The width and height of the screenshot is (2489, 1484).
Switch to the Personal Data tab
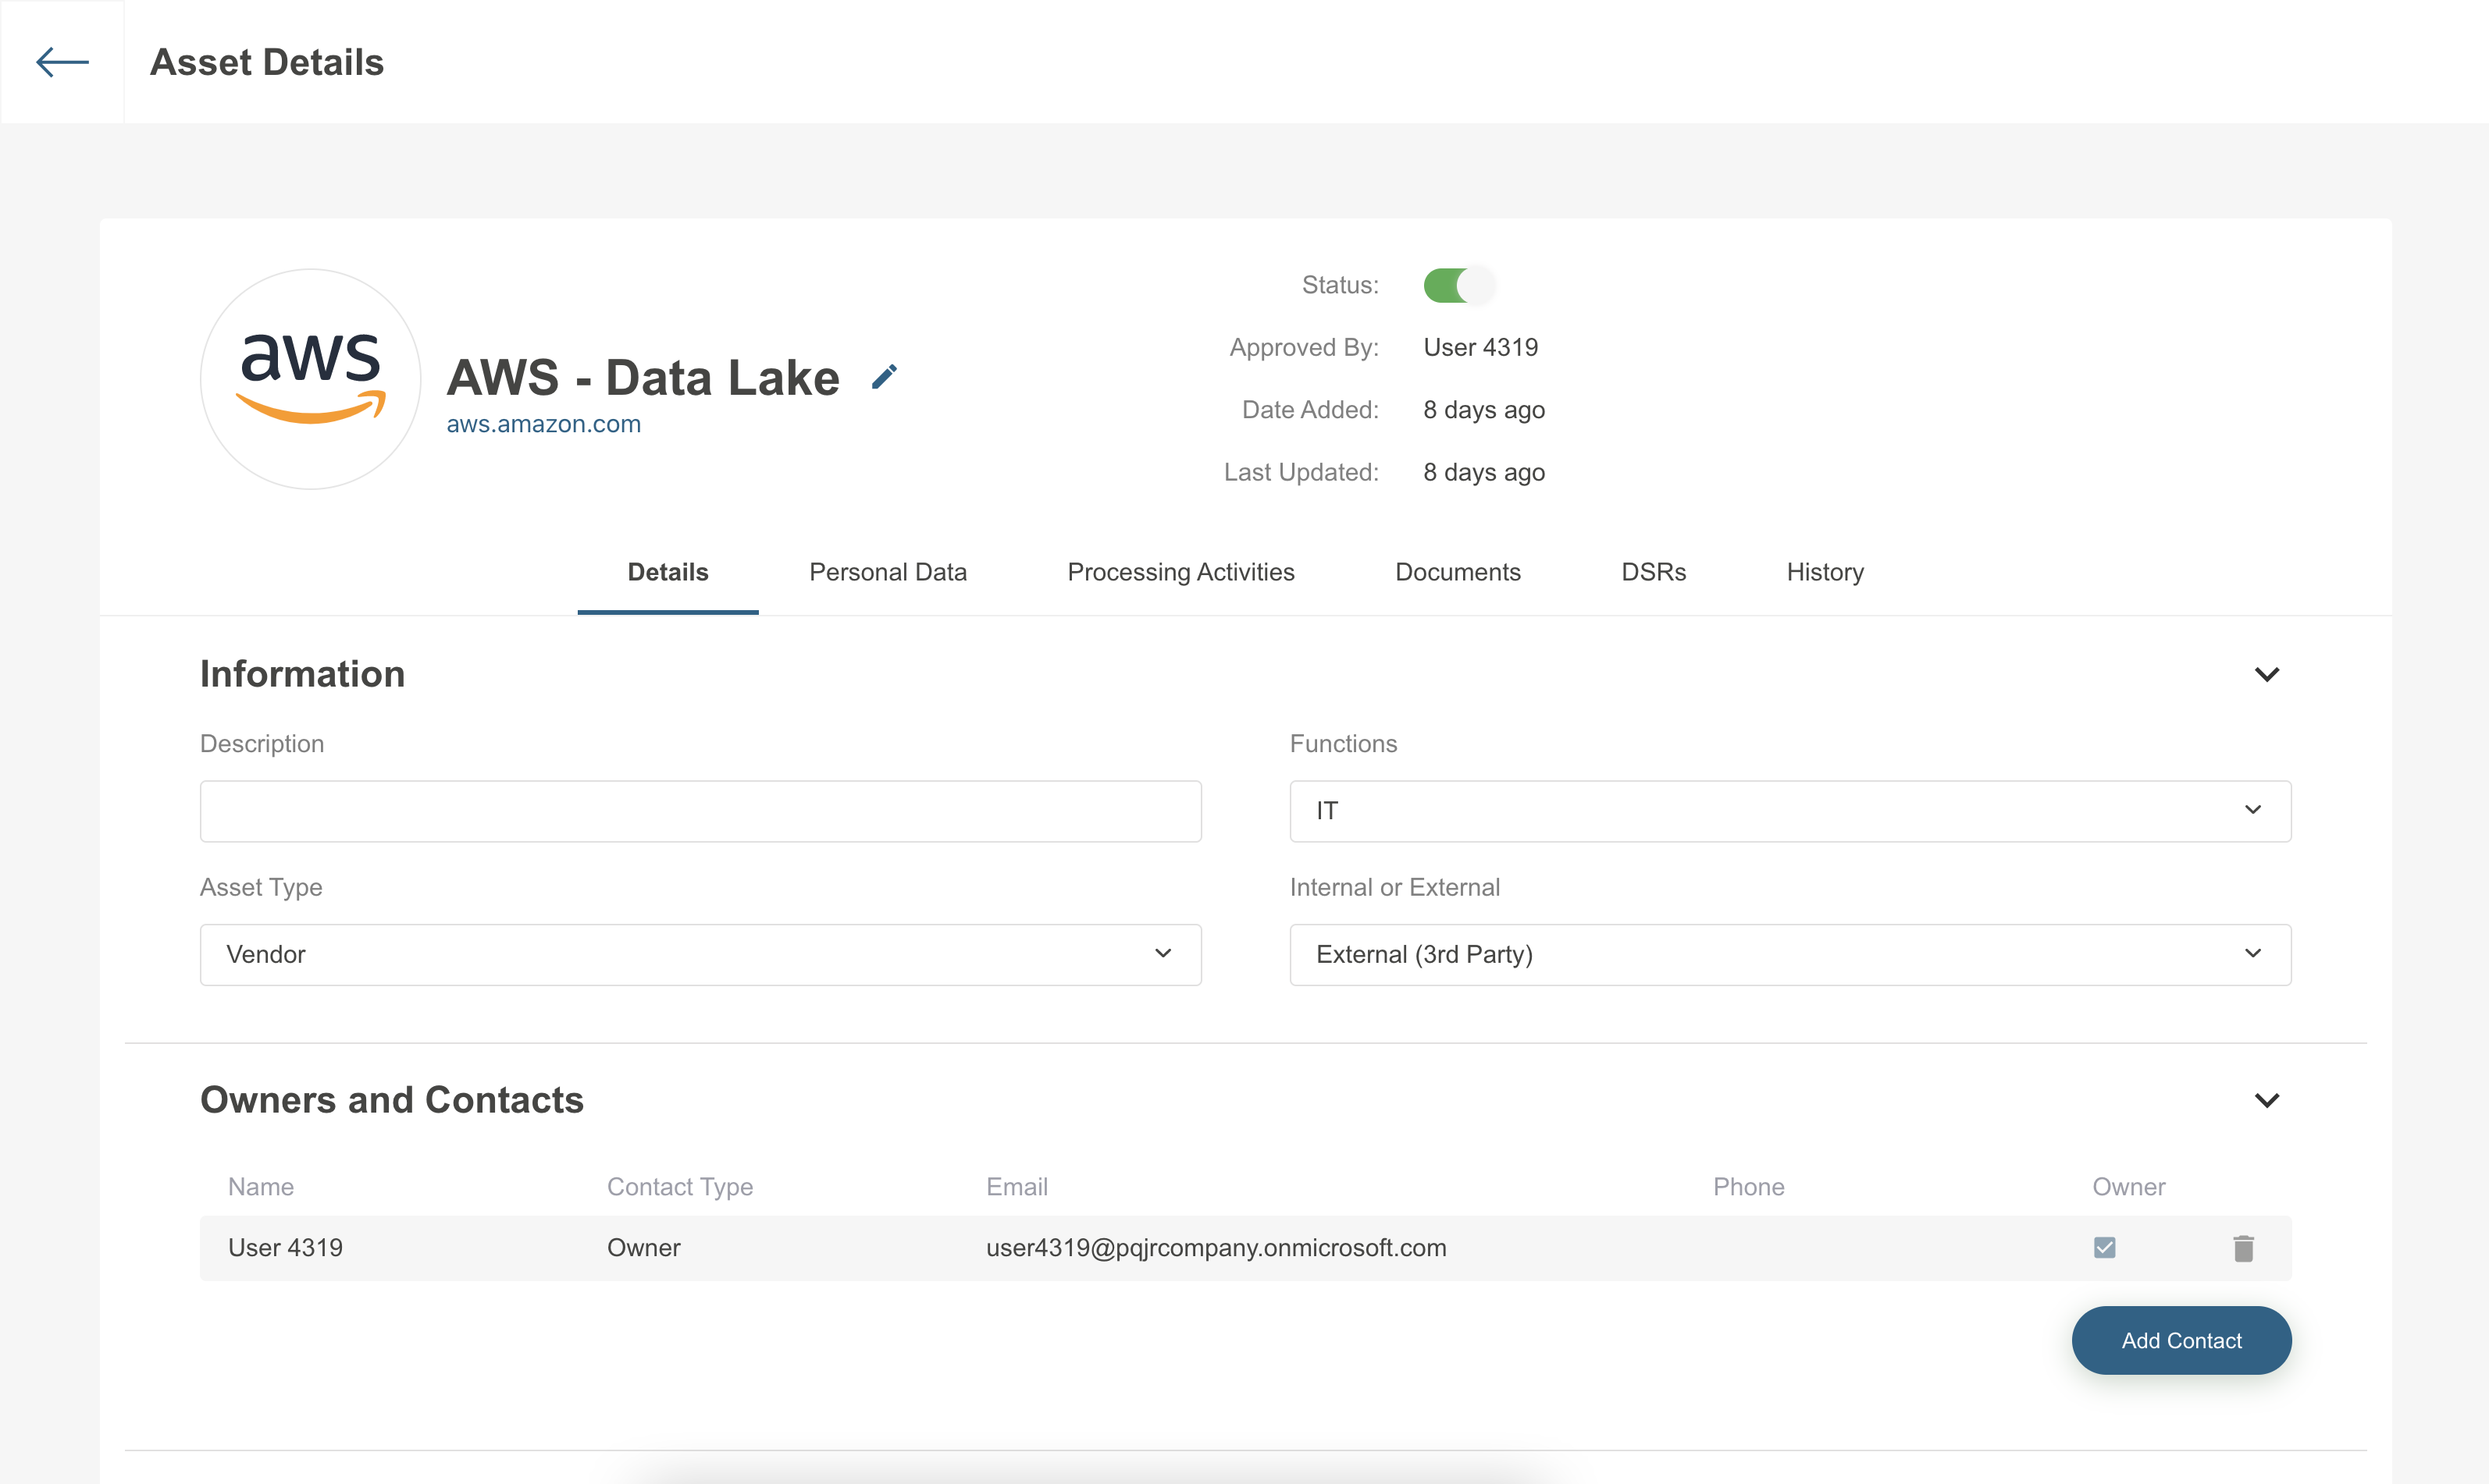pos(888,572)
